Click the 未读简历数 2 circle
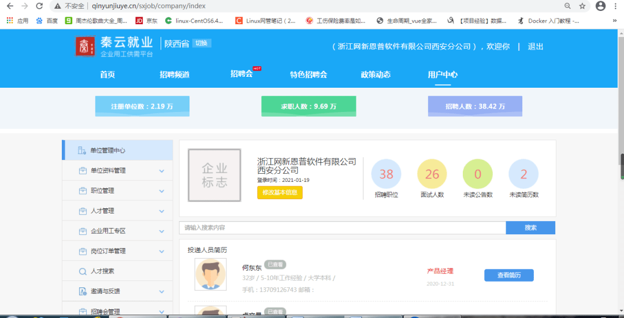This screenshot has width=624, height=318. tap(523, 174)
